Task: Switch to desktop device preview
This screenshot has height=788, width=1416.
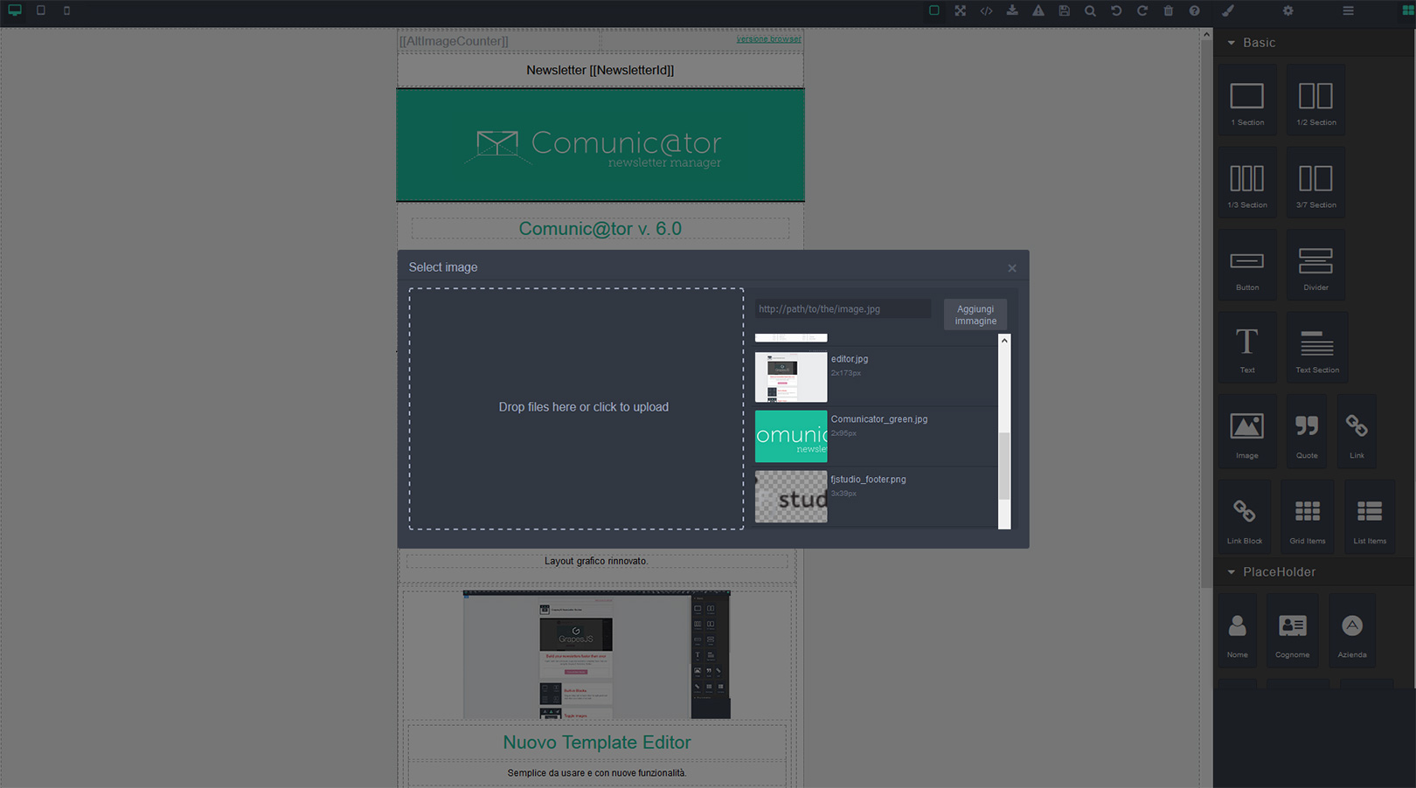Action: (x=15, y=10)
